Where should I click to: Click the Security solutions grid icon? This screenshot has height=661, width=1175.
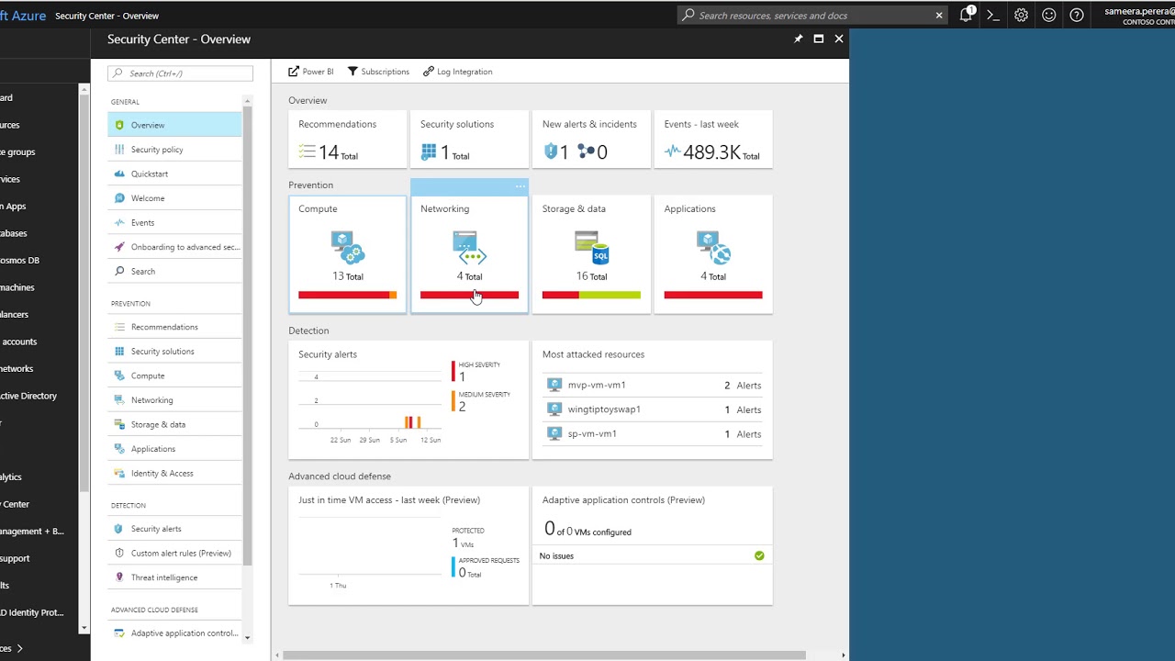tap(429, 151)
